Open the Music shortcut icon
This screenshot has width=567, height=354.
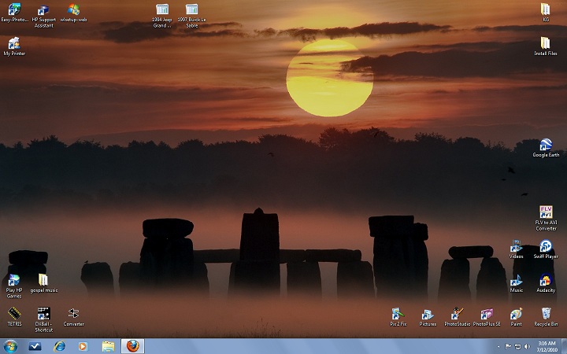pos(516,283)
